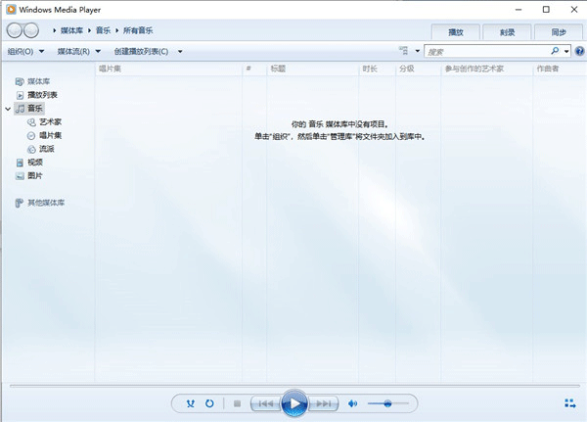Sort by the 分级 column header
587x422 pixels.
click(x=418, y=69)
